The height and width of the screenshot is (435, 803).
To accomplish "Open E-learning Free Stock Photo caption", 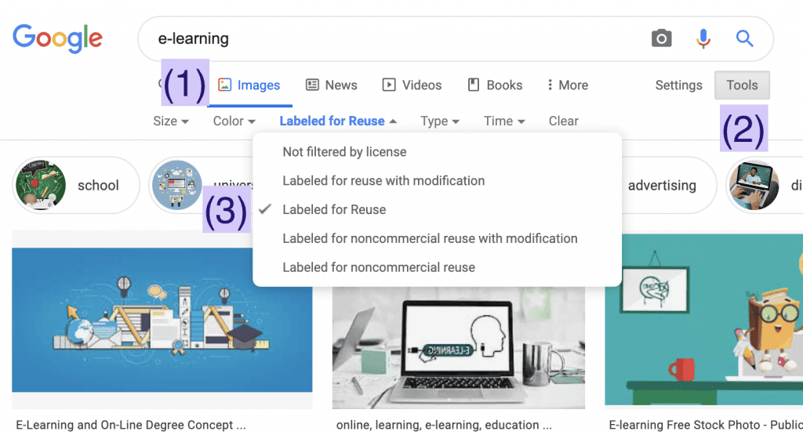I will (706, 425).
